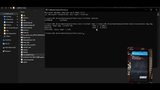The width and height of the screenshot is (160, 90).
Task: Open My Pubg vedios folder
Action: pyautogui.click(x=11, y=33)
